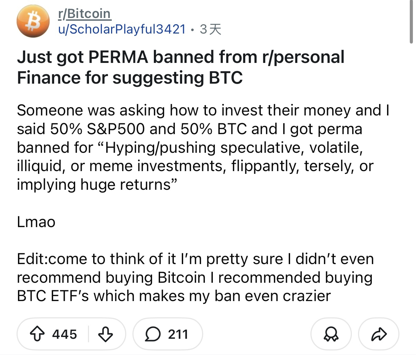Click the 211 comments count
Screen dimensions: 416x355
click(x=178, y=334)
